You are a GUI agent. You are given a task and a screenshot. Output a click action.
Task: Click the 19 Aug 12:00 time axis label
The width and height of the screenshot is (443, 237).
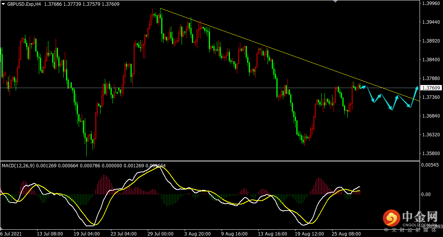[x=309, y=234]
